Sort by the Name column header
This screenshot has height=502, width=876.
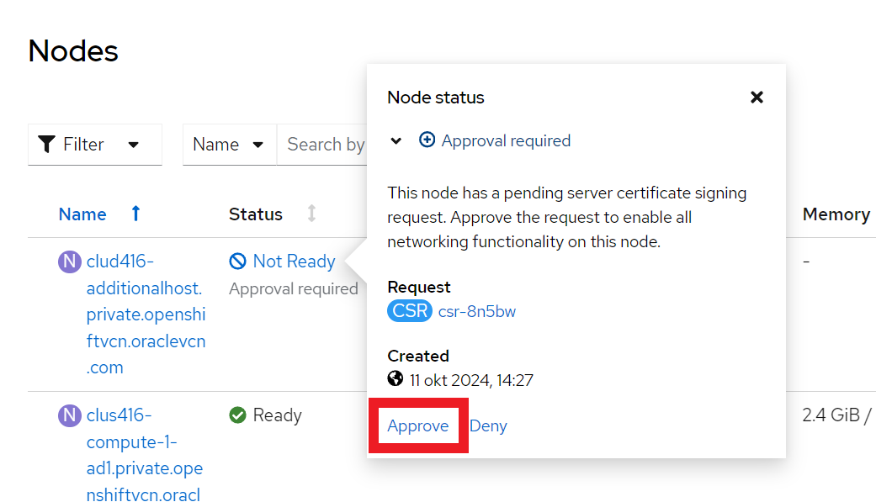point(82,214)
